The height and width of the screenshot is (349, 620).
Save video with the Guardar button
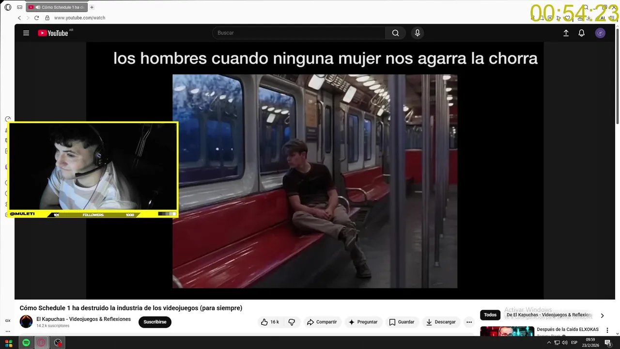(402, 322)
